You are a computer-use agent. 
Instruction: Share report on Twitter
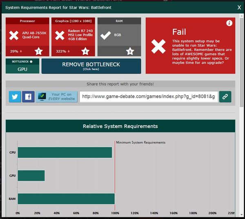click(15, 97)
